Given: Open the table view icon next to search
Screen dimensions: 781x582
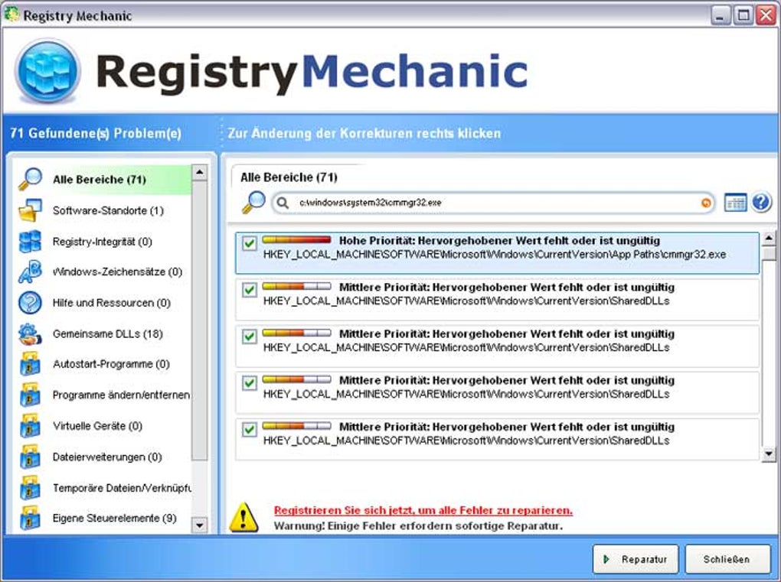Looking at the screenshot, I should pyautogui.click(x=735, y=202).
